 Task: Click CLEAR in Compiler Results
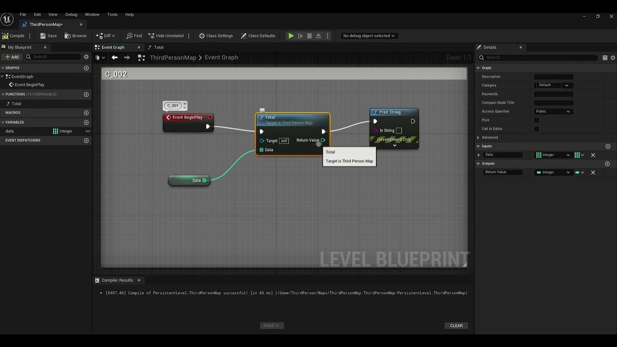456,326
